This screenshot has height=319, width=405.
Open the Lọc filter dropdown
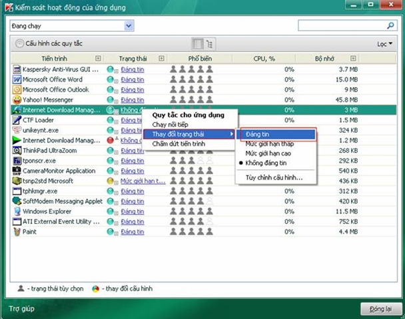coord(384,44)
